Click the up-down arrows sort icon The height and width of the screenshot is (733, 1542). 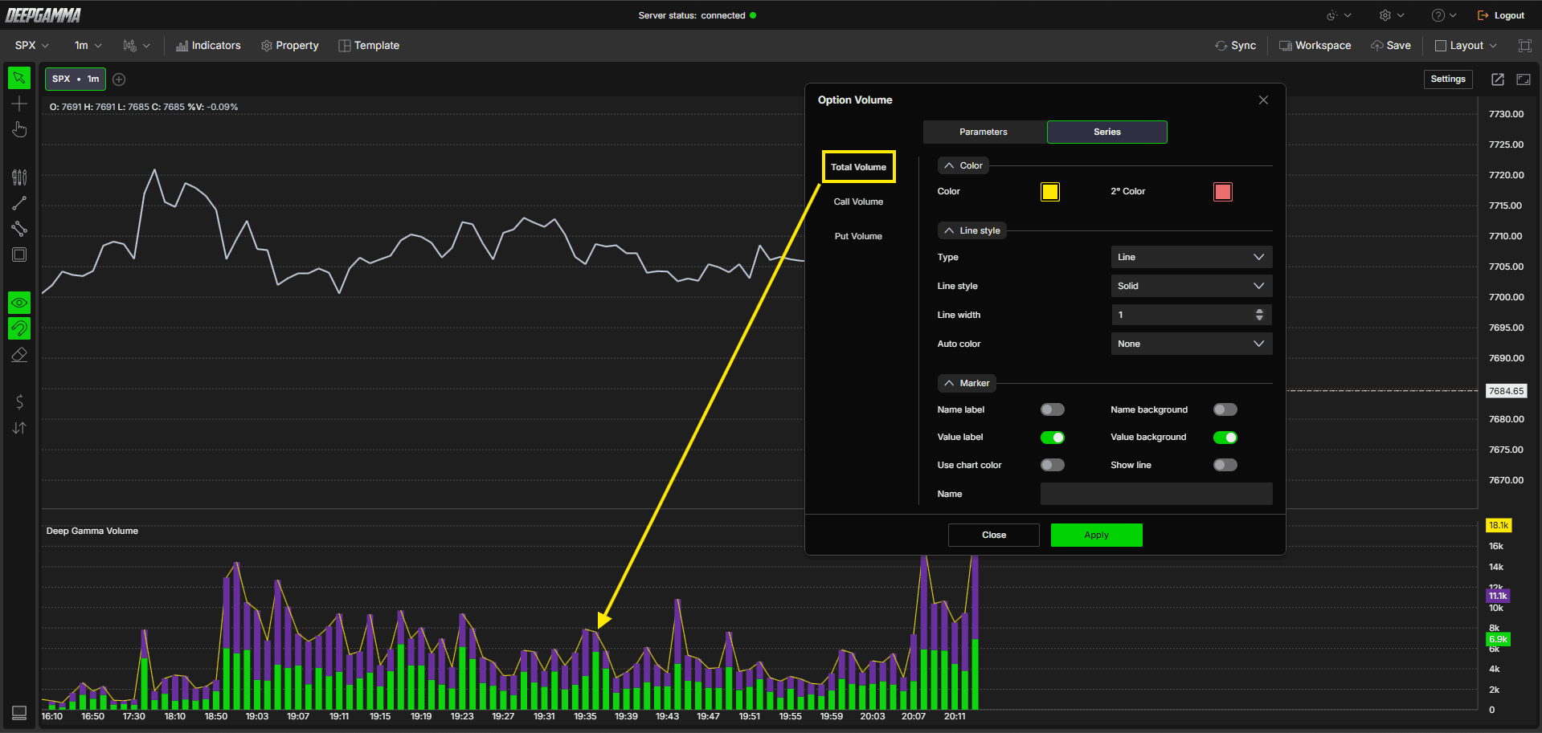(19, 428)
